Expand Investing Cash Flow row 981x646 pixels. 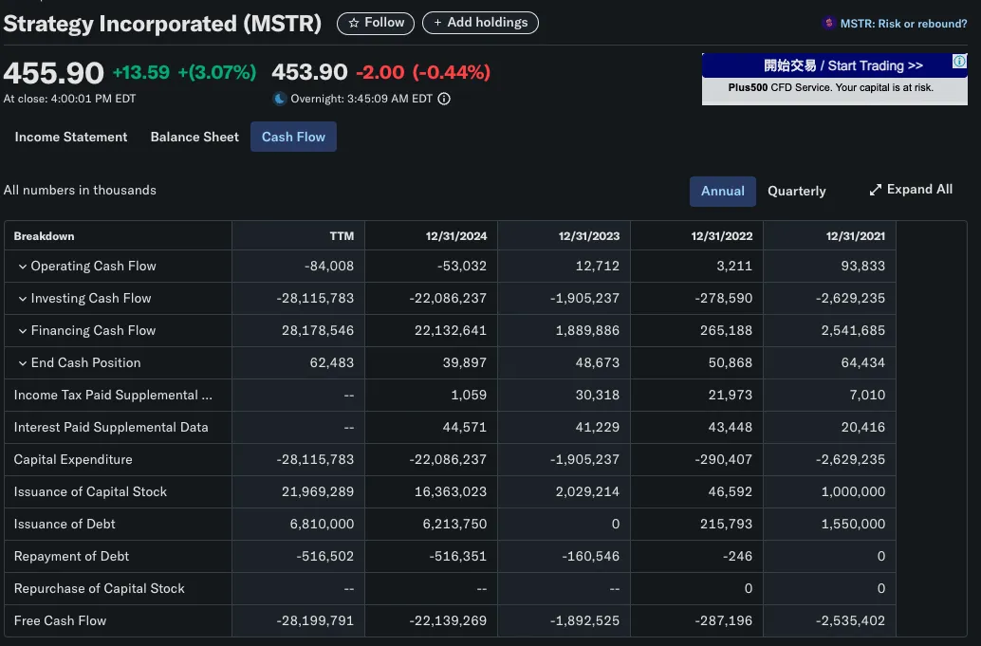coord(23,299)
